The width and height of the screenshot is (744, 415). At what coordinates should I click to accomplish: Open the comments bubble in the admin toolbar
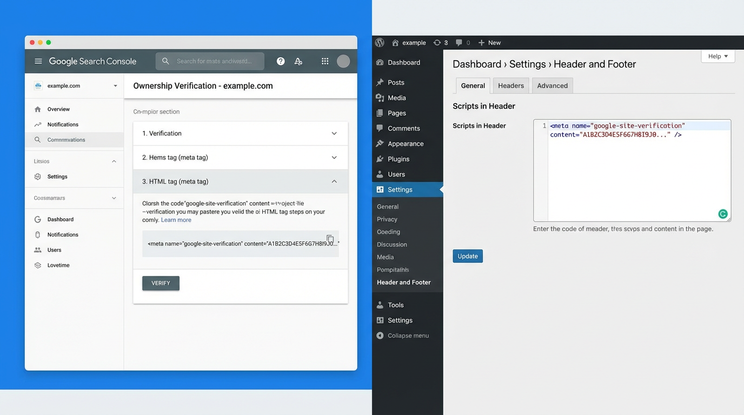pos(459,42)
